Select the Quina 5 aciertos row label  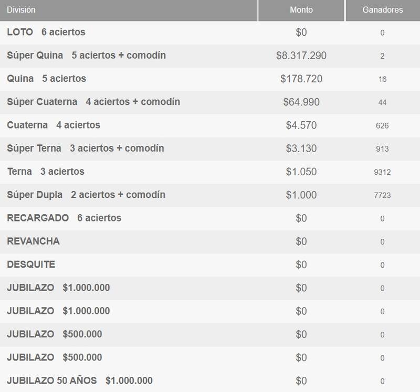(47, 79)
